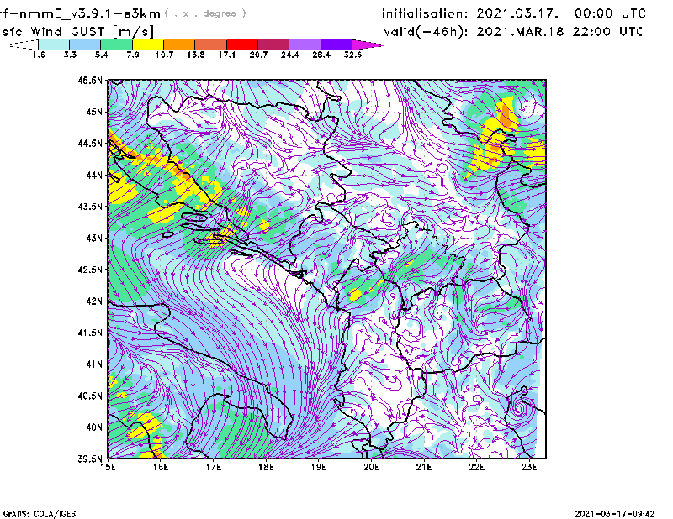Screen dimensions: 673x519
Task: Click legend value 5.4
Action: (101, 55)
